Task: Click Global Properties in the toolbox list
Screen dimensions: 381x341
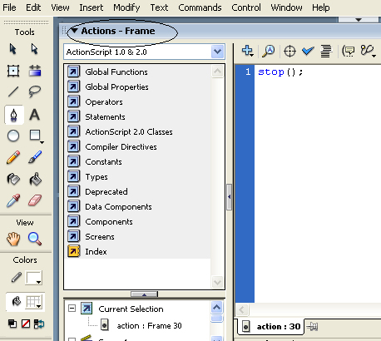Action: point(116,87)
